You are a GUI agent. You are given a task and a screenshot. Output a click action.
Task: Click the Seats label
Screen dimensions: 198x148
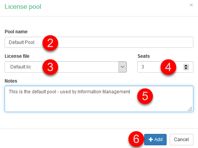pyautogui.click(x=144, y=56)
